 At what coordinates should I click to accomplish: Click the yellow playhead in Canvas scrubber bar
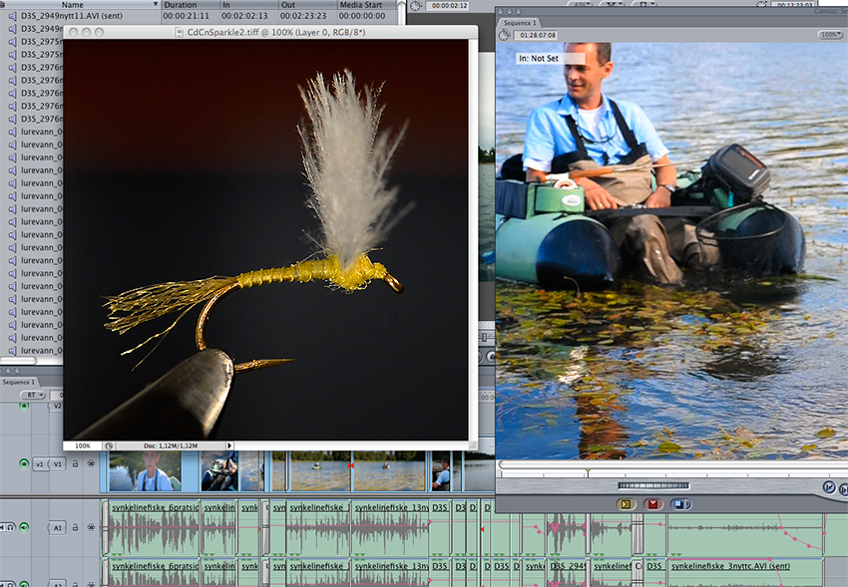pyautogui.click(x=588, y=473)
